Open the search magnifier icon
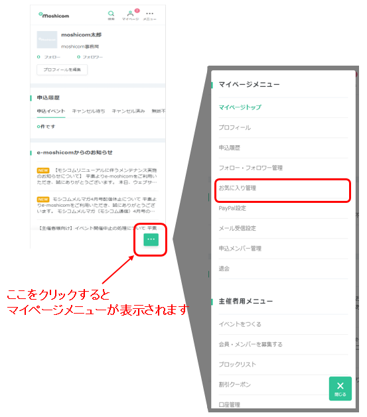This screenshot has height=417, width=367. [x=111, y=15]
